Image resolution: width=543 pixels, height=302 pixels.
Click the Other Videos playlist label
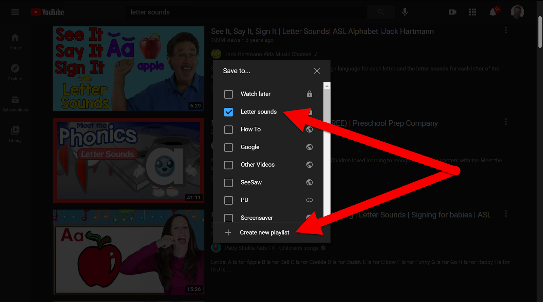coord(258,164)
